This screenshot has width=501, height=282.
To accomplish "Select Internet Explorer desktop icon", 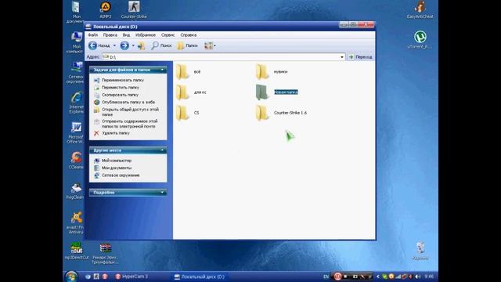I will coord(76,103).
